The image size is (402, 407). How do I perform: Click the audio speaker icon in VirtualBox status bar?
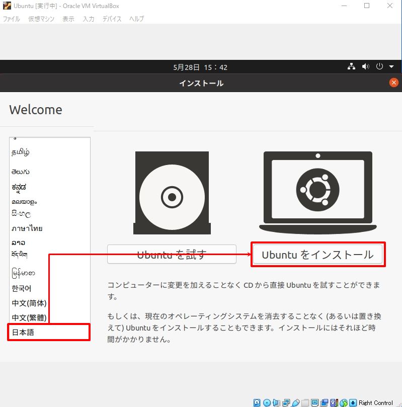click(x=276, y=402)
